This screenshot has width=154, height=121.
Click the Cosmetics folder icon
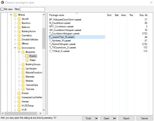coord(19,35)
